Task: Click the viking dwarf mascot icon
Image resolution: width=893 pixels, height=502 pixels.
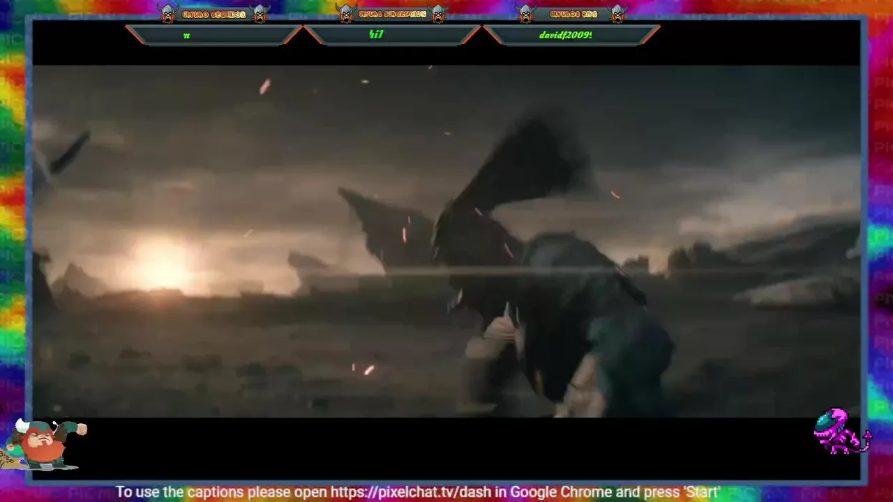Action: [x=45, y=444]
